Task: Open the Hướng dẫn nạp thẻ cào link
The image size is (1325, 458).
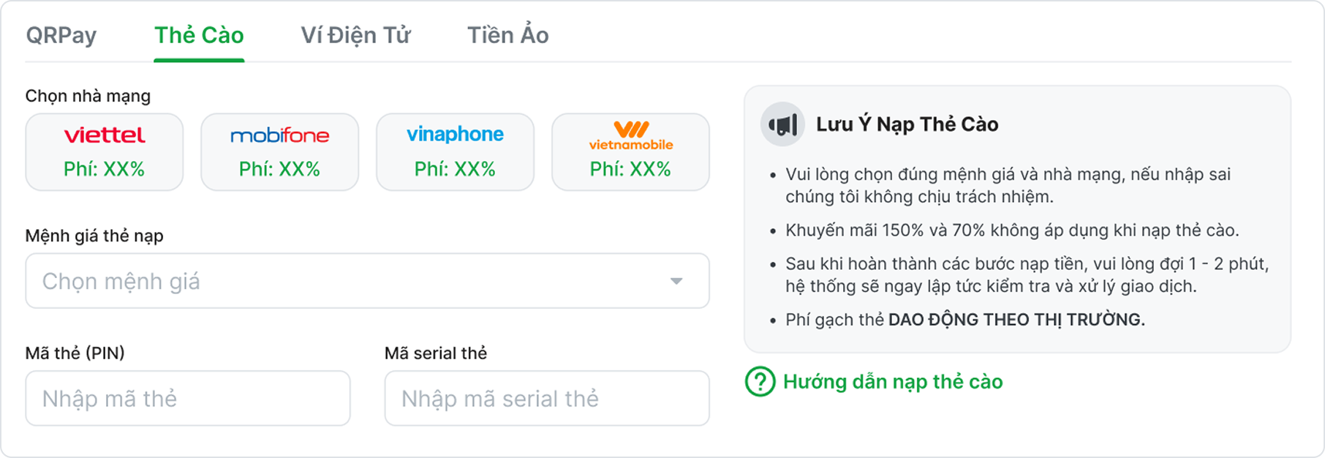Action: 892,382
